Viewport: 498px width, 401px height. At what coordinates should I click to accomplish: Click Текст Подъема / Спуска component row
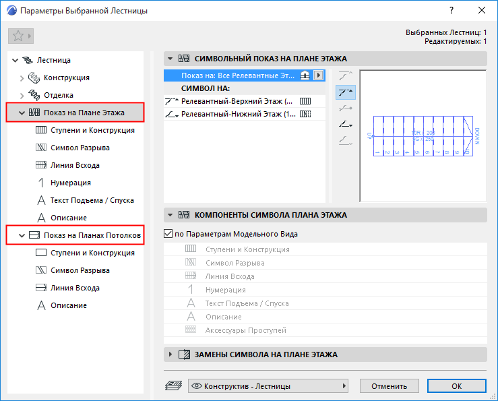(325, 303)
